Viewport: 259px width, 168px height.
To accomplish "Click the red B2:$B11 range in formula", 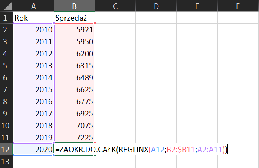I will pos(181,150).
